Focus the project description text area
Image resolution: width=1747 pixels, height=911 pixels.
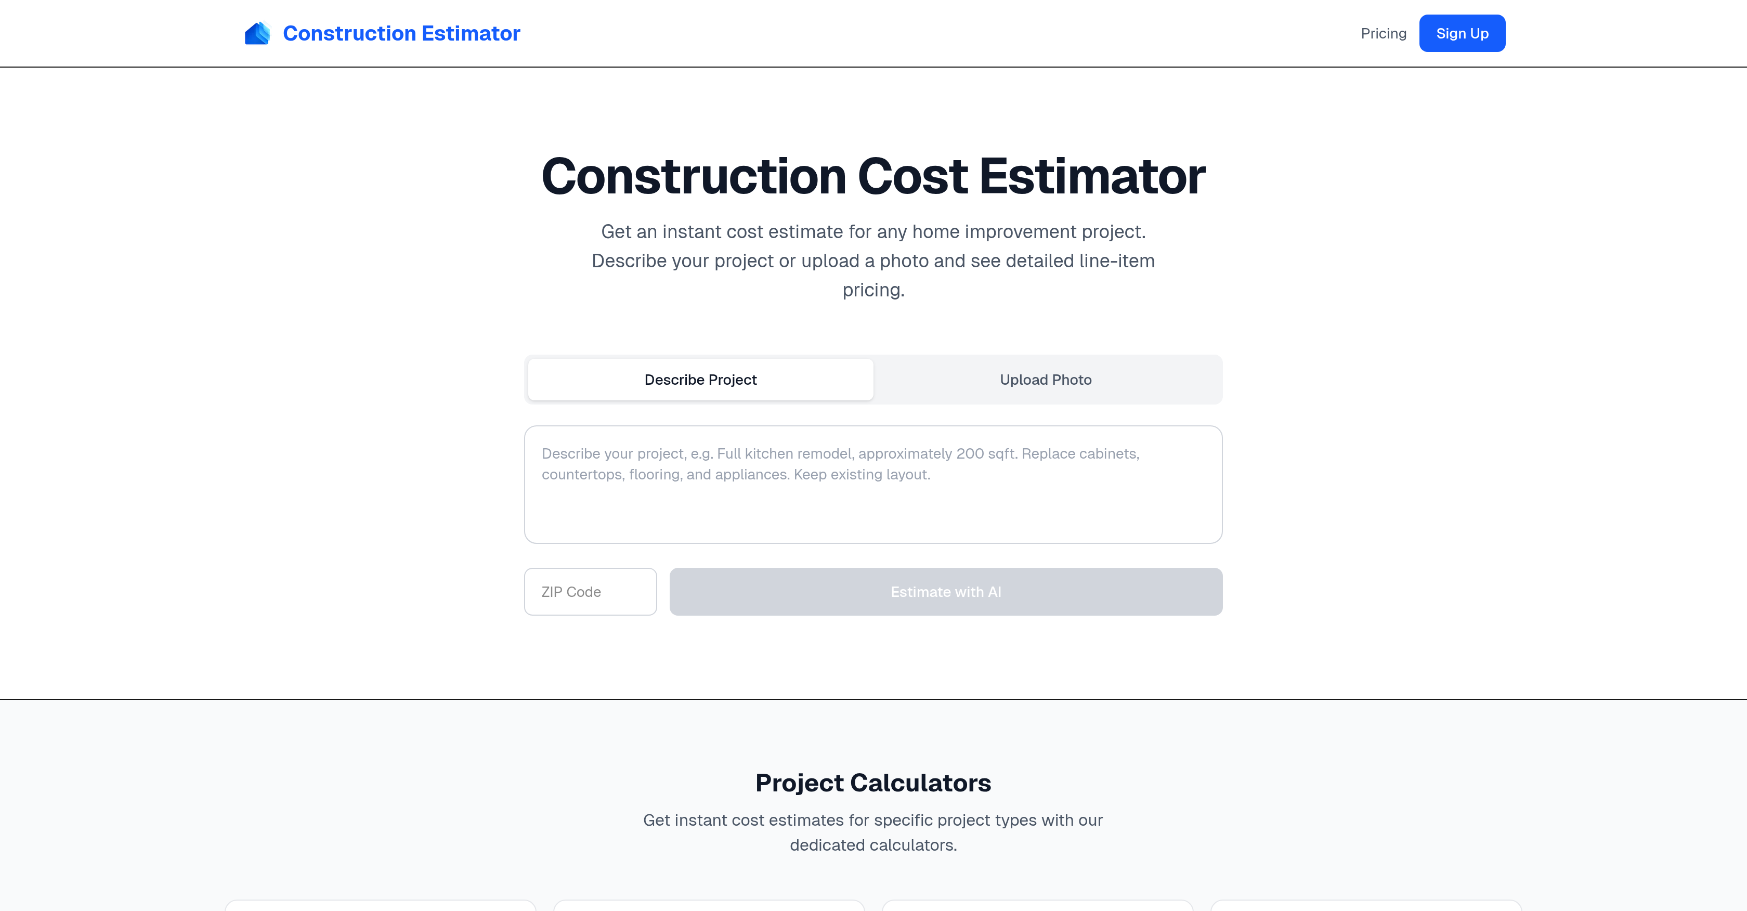[x=873, y=502]
